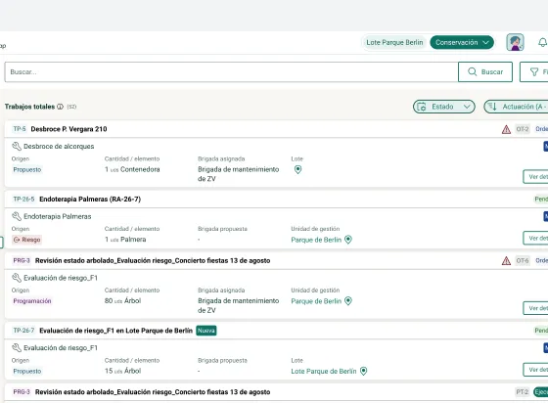The width and height of the screenshot is (548, 403).
Task: Click the TP-26-5 identifier
Action: [x=23, y=200]
